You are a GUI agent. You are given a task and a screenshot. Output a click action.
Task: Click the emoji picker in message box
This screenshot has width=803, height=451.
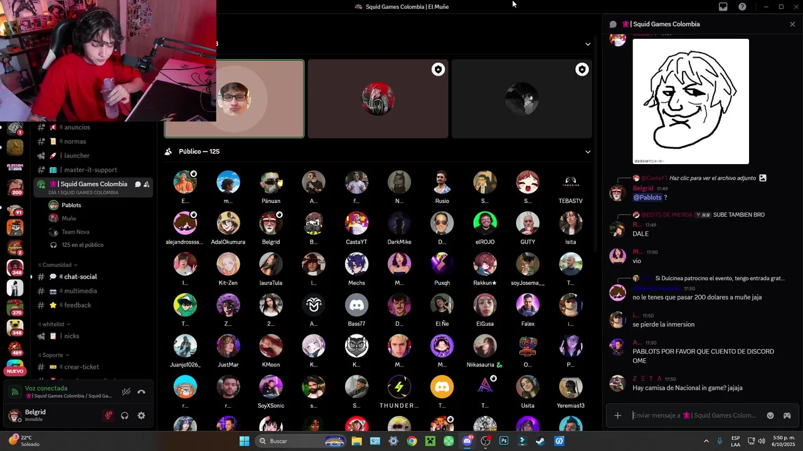pyautogui.click(x=770, y=415)
